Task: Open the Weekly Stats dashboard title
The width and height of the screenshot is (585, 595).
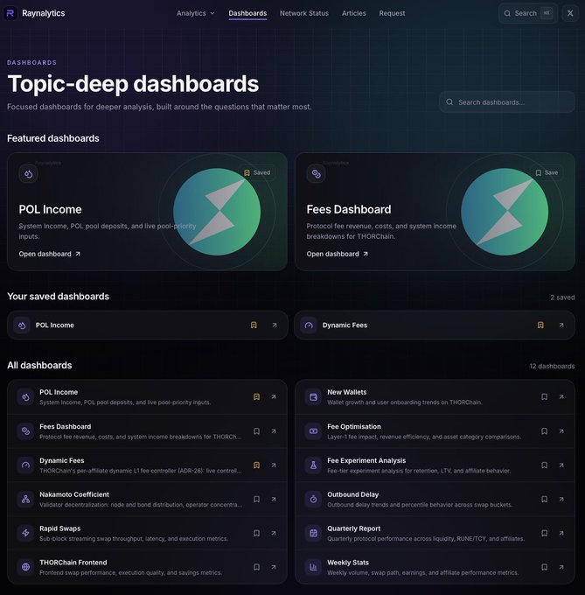Action: [x=348, y=563]
